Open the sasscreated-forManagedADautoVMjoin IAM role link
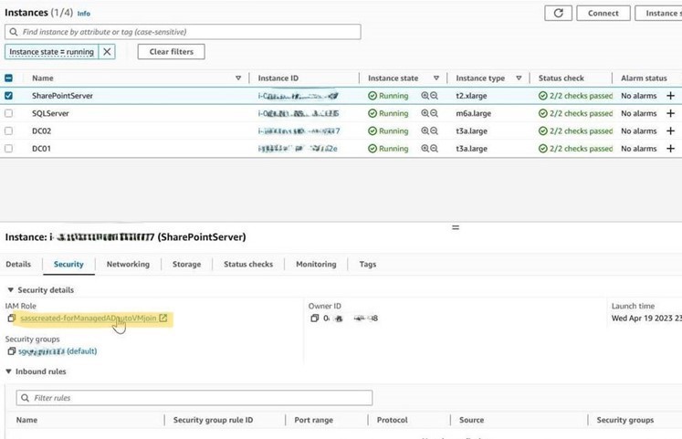The width and height of the screenshot is (682, 439). (x=89, y=319)
